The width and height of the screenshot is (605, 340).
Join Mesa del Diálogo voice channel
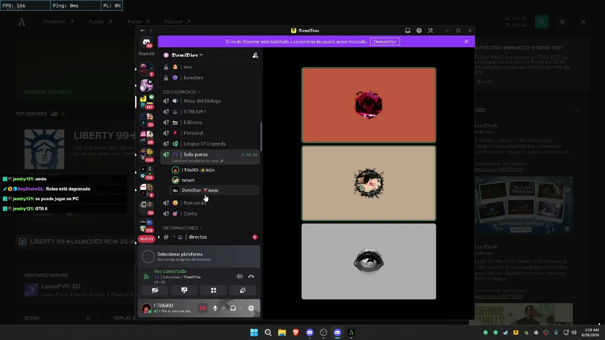tap(211, 101)
